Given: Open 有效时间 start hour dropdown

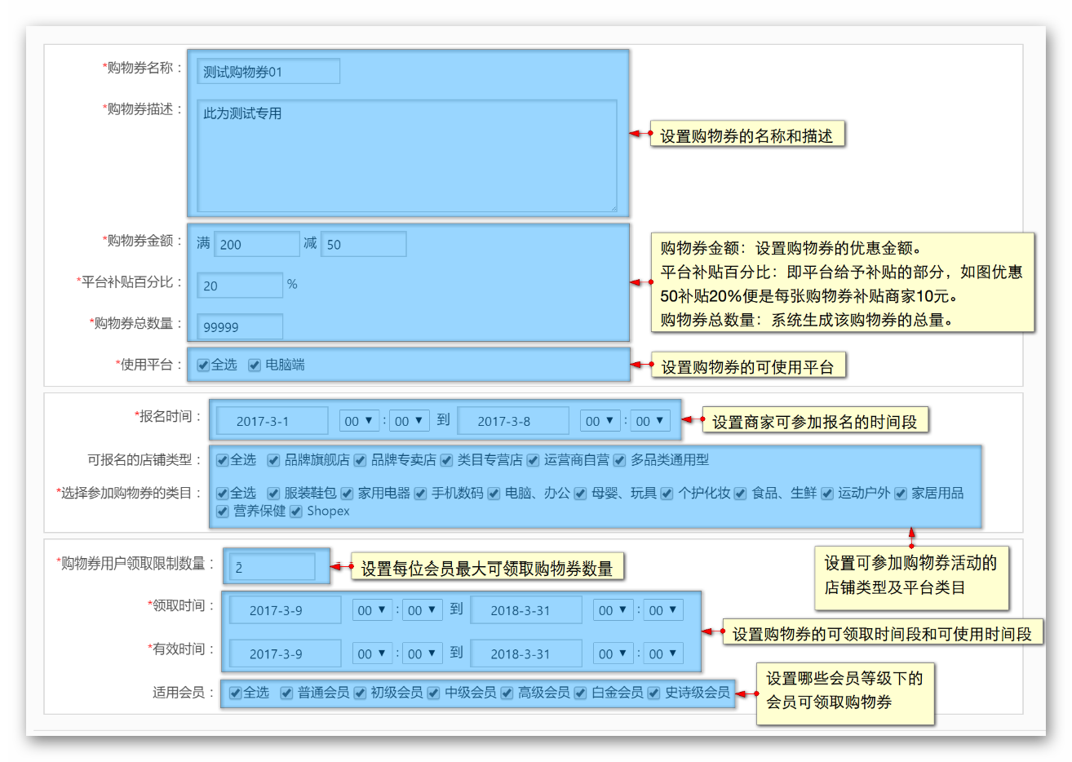Looking at the screenshot, I should click(x=372, y=653).
